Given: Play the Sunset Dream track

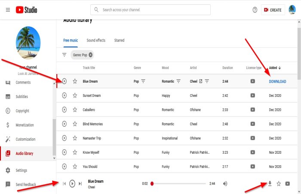Looking at the screenshot, I should coord(64,96).
